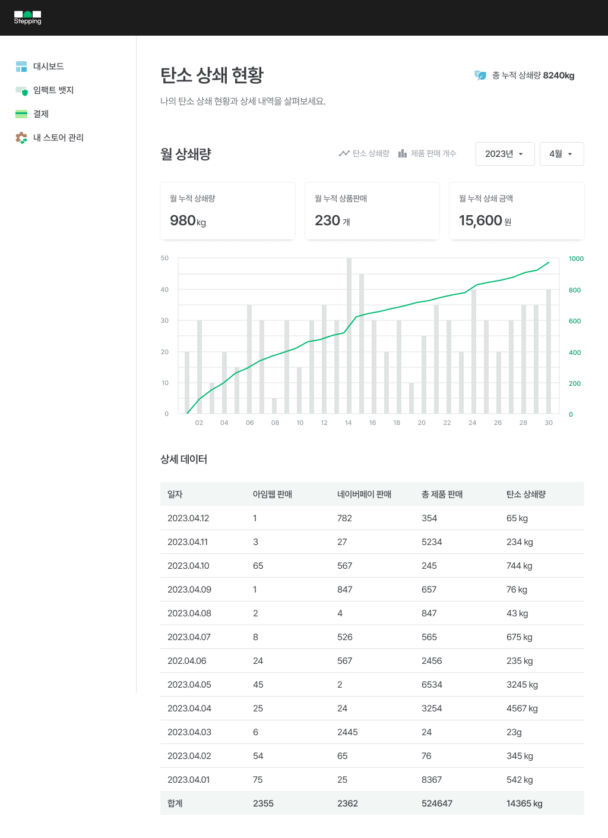The image size is (608, 838).
Task: Open 대시보드 in the sidebar menu
Action: click(x=49, y=67)
